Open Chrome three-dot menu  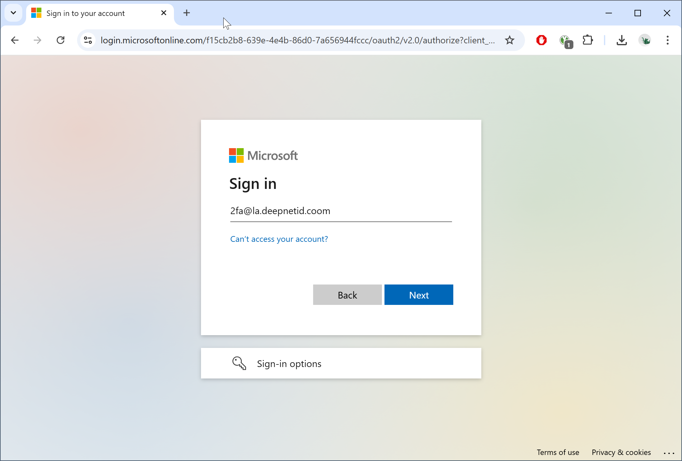pos(668,40)
